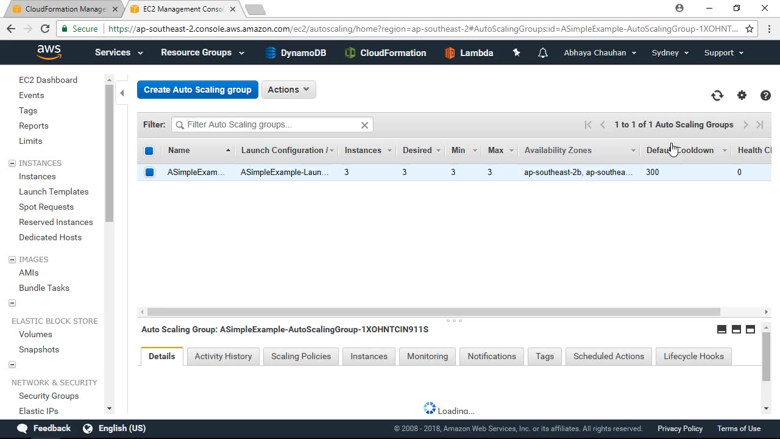Screen dimensions: 780x439
Task: Bookmark this page with star icon
Action: click(x=750, y=29)
